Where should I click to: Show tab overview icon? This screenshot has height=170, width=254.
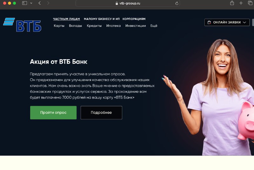[250, 3]
